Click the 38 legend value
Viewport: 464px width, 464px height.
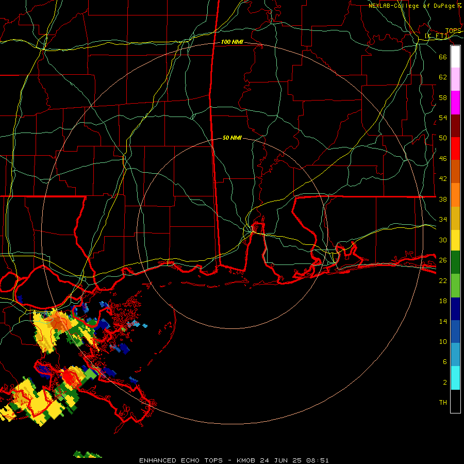pyautogui.click(x=443, y=199)
